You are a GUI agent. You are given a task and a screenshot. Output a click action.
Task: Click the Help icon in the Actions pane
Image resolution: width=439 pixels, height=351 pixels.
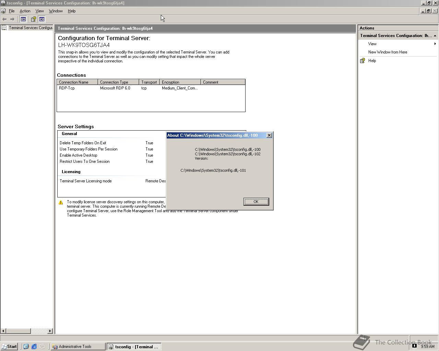click(363, 61)
